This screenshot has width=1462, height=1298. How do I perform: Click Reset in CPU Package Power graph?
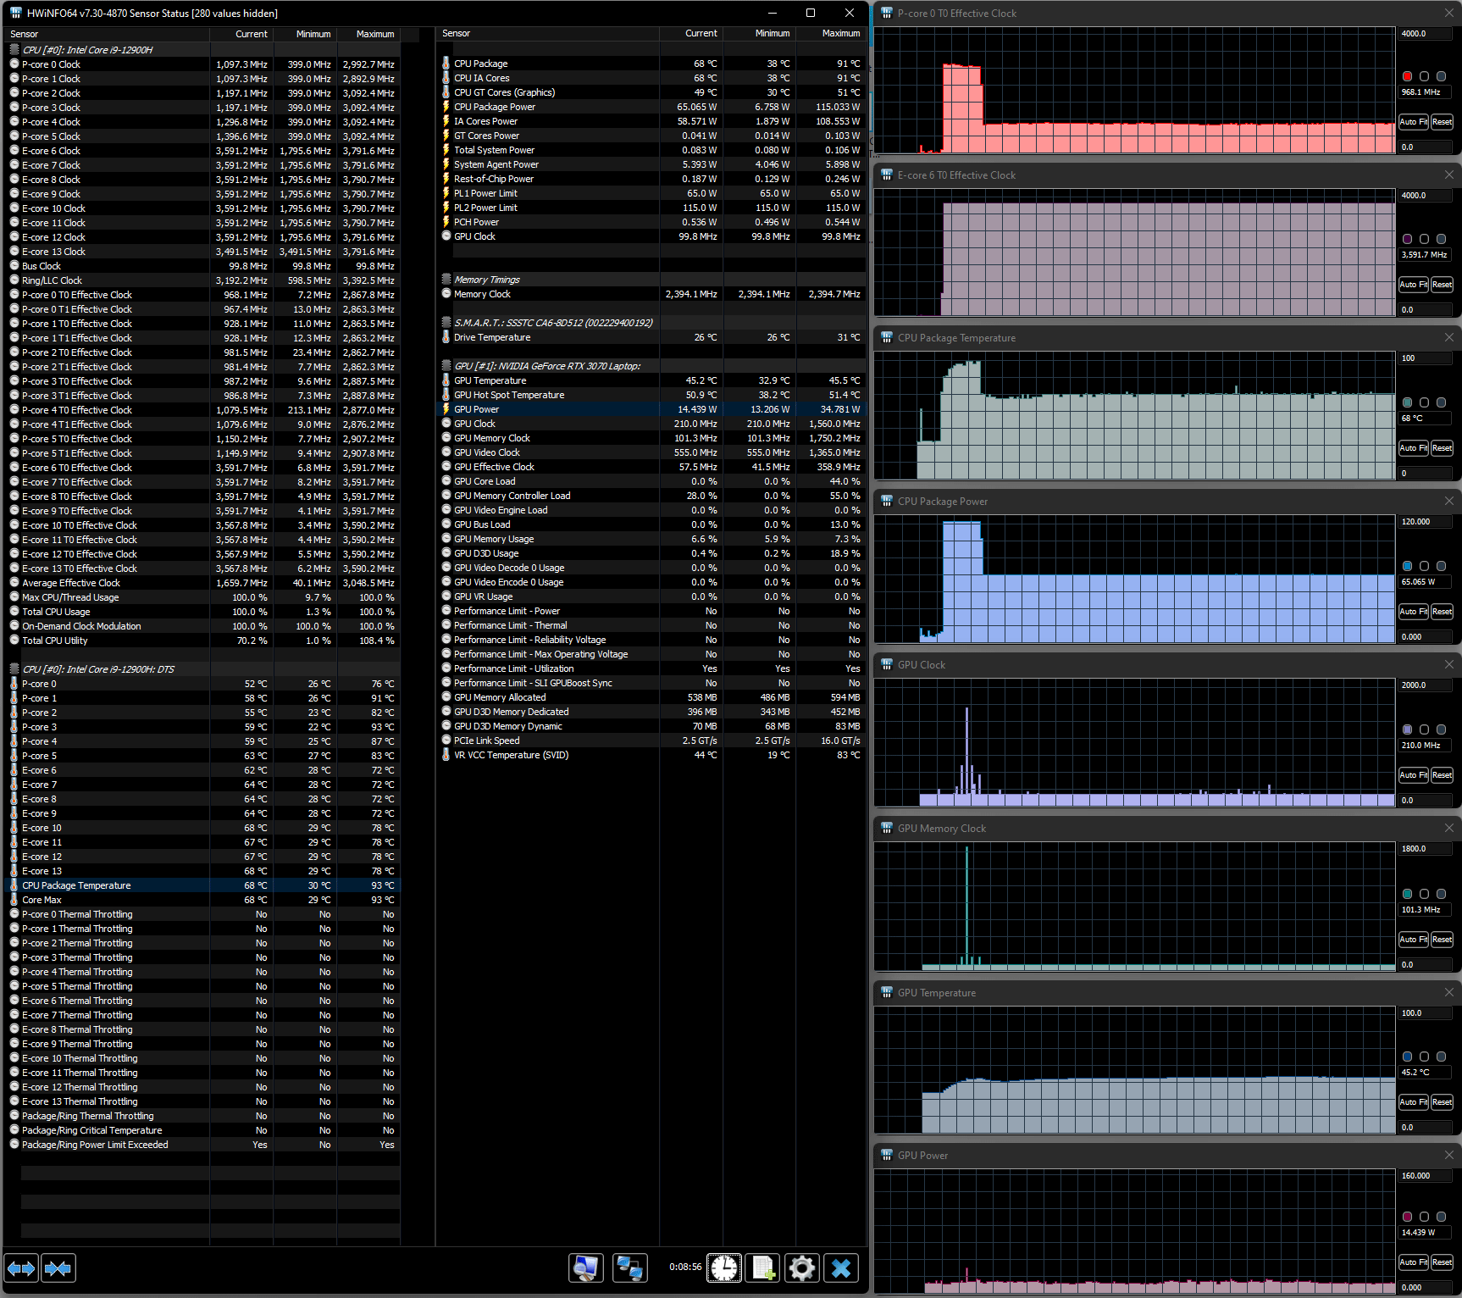1442,611
